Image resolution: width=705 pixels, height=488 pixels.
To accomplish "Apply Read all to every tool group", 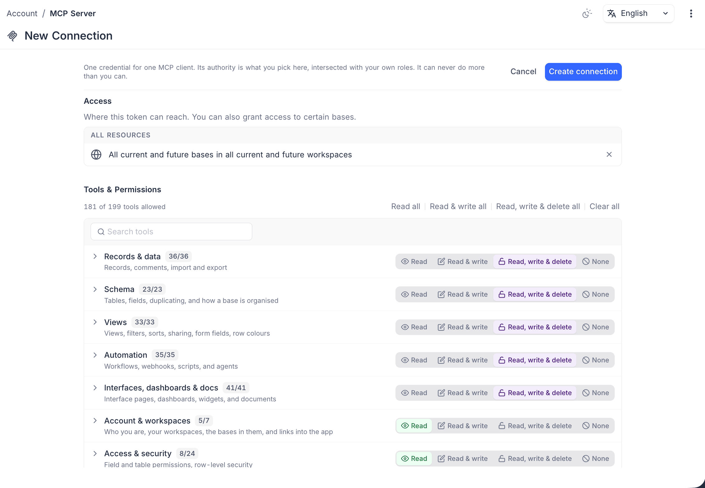I will pos(405,206).
